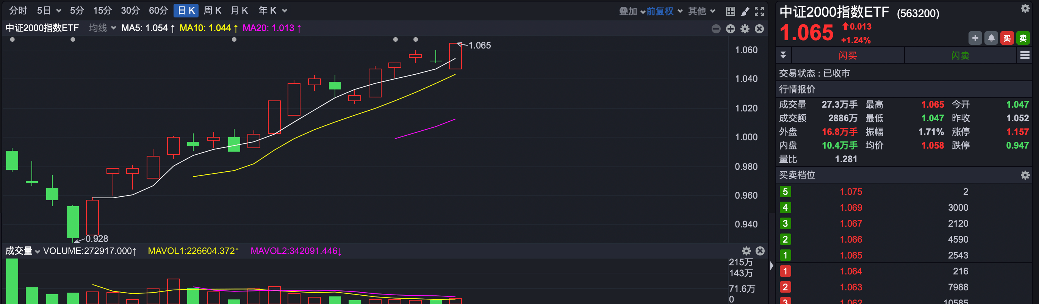The width and height of the screenshot is (1039, 304).
Task: Open the 前复权 adjustment dropdown
Action: (x=664, y=11)
